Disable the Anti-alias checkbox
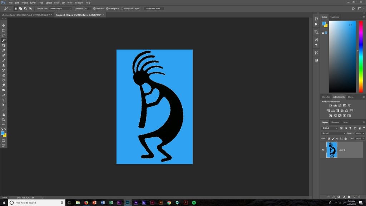 point(94,8)
